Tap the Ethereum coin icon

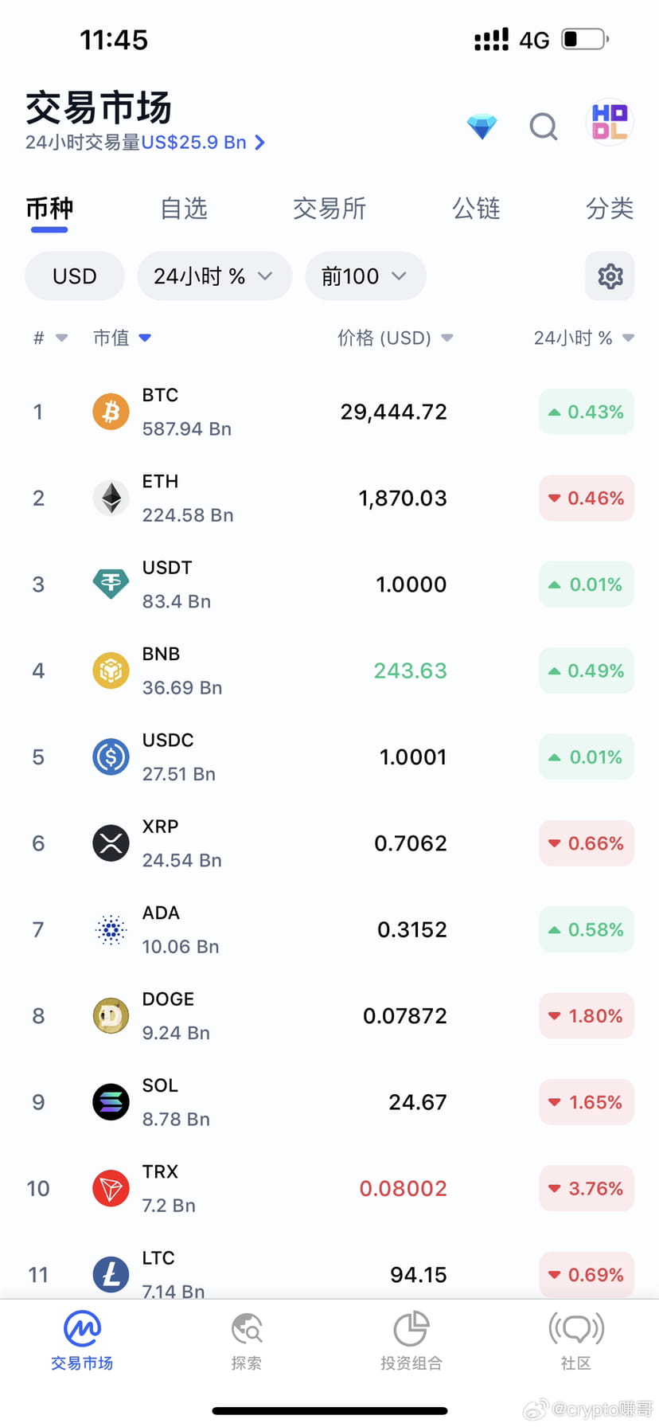click(x=111, y=498)
